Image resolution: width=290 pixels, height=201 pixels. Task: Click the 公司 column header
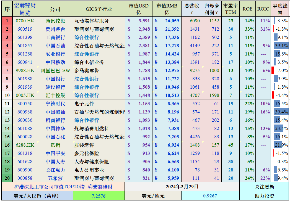pyautogui.click(x=55, y=9)
